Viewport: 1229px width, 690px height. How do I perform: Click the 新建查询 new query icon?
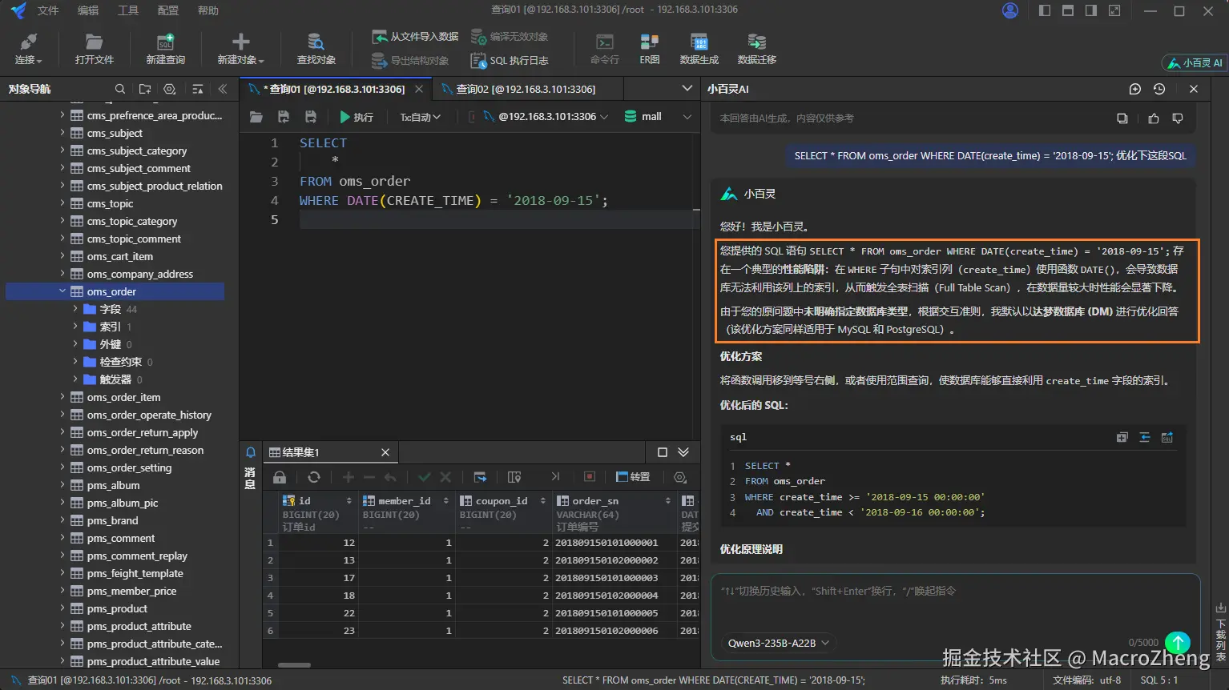coord(165,42)
